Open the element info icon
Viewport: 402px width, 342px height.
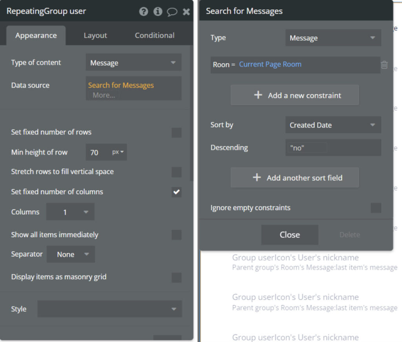click(158, 11)
